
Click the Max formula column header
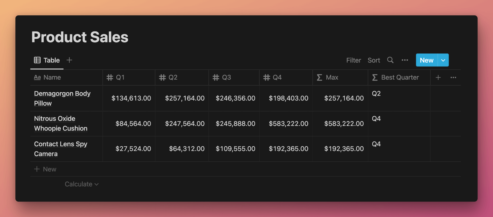(340, 77)
